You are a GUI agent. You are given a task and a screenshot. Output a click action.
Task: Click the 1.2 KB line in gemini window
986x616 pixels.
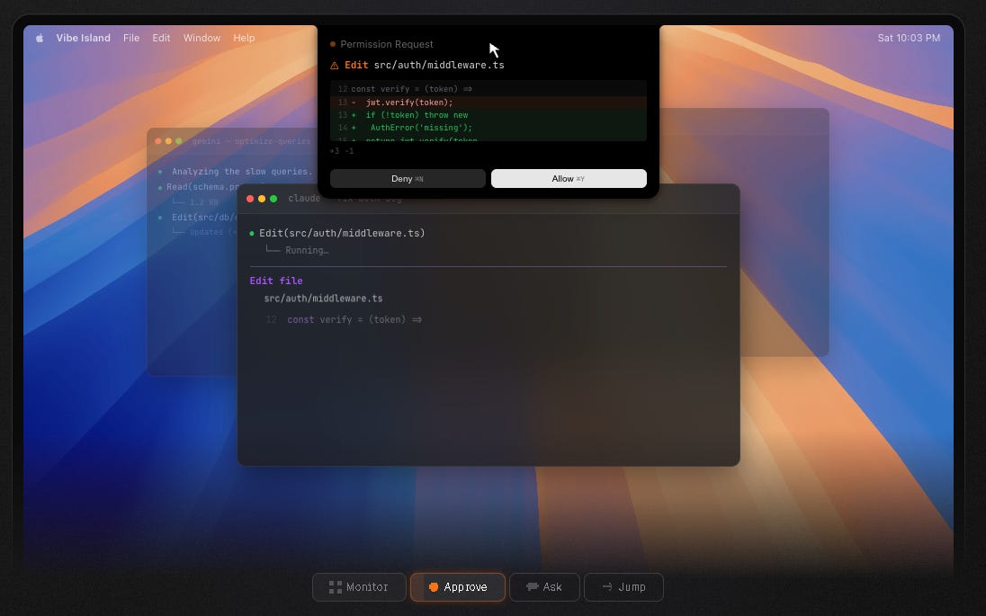point(204,202)
